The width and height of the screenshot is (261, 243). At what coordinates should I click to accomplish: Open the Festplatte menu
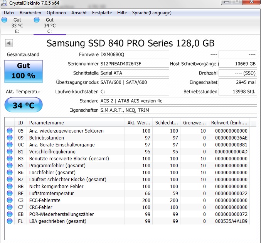(102, 13)
